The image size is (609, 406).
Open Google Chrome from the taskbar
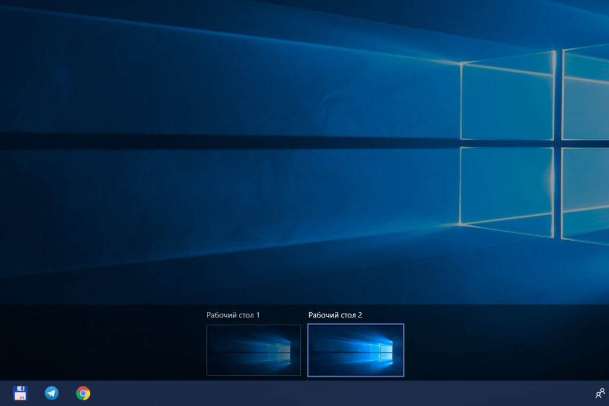coord(83,393)
